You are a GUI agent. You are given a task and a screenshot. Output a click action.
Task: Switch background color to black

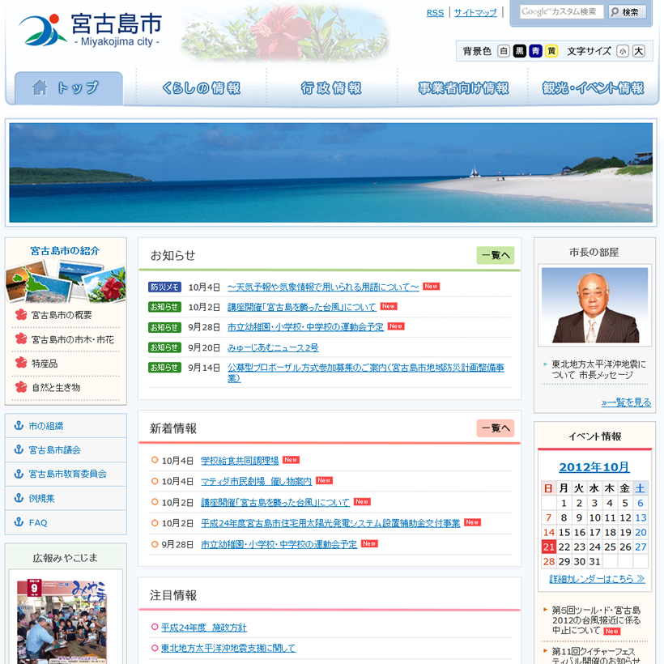pos(519,51)
